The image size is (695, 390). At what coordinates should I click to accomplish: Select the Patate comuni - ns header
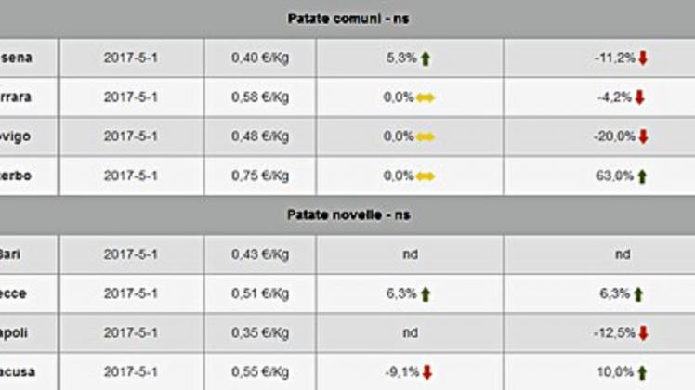coord(348,19)
